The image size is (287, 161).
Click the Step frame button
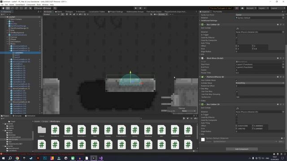point(145,8)
